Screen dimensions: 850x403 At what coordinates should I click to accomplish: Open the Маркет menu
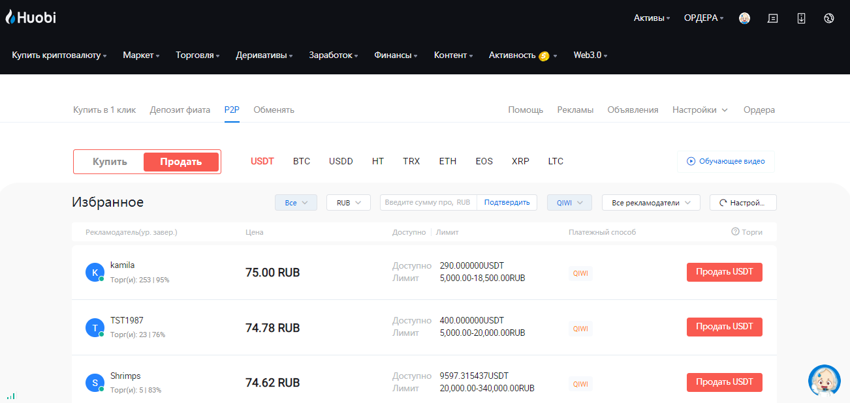point(141,55)
